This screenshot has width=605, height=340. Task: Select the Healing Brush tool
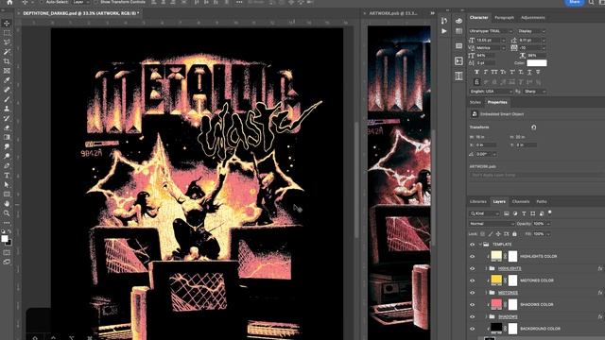[7, 90]
